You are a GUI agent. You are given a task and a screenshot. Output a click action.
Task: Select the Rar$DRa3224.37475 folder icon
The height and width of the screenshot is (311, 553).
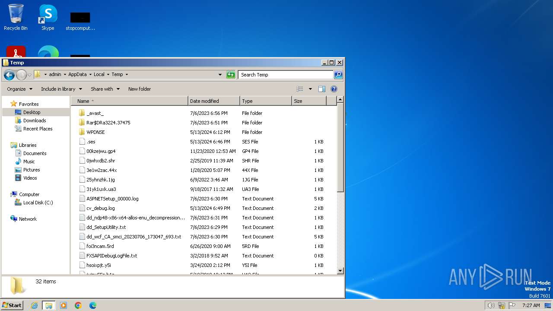[x=82, y=123]
